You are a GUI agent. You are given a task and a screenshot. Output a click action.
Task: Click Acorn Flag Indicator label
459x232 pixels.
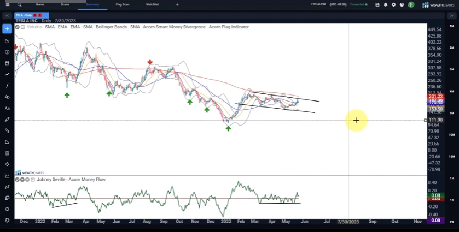[x=229, y=27]
